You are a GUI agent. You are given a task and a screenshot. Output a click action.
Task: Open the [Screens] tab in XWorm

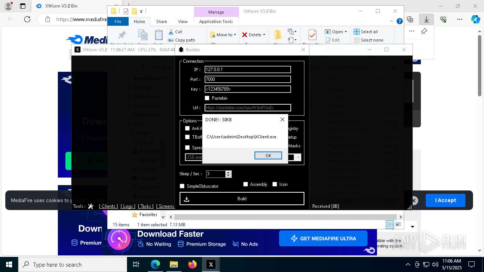(166, 206)
